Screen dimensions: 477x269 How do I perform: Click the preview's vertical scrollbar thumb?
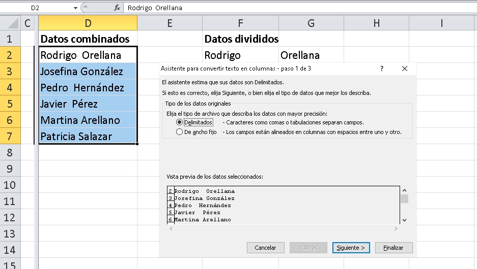point(404,198)
